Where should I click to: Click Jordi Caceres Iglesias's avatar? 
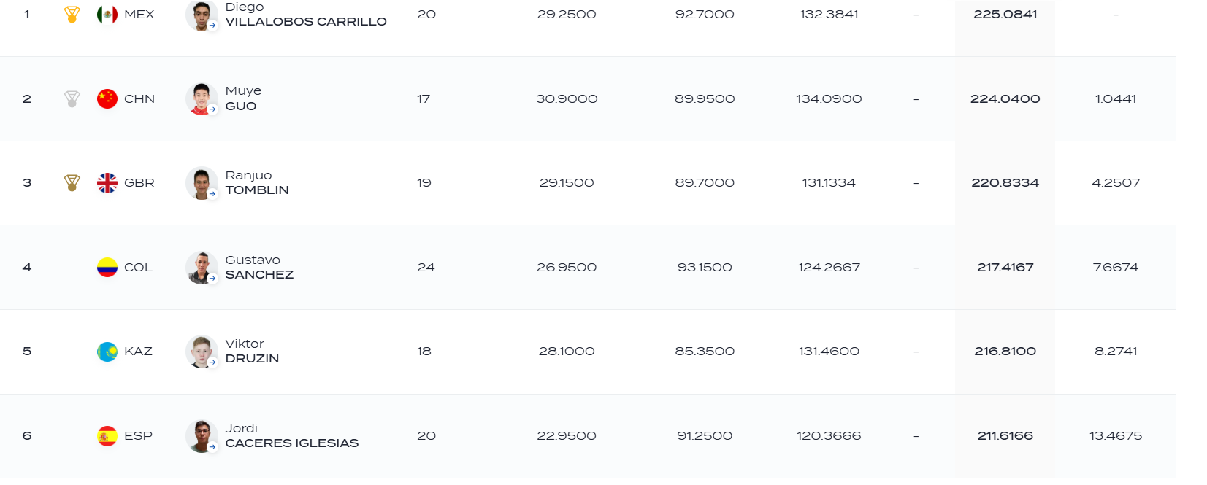(x=202, y=436)
